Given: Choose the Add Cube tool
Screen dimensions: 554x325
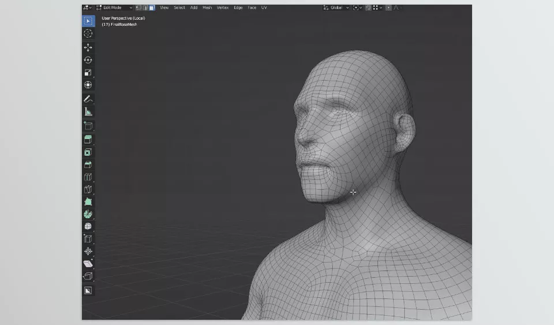Looking at the screenshot, I should (88, 126).
